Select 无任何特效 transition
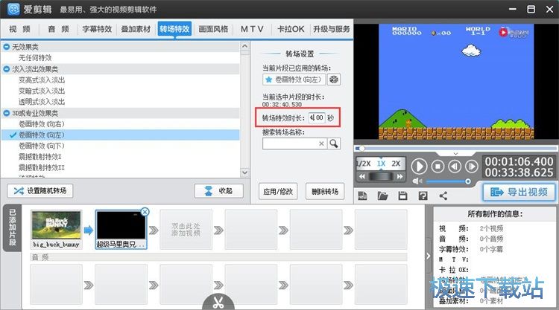This screenshot has width=559, height=310. tap(35, 57)
